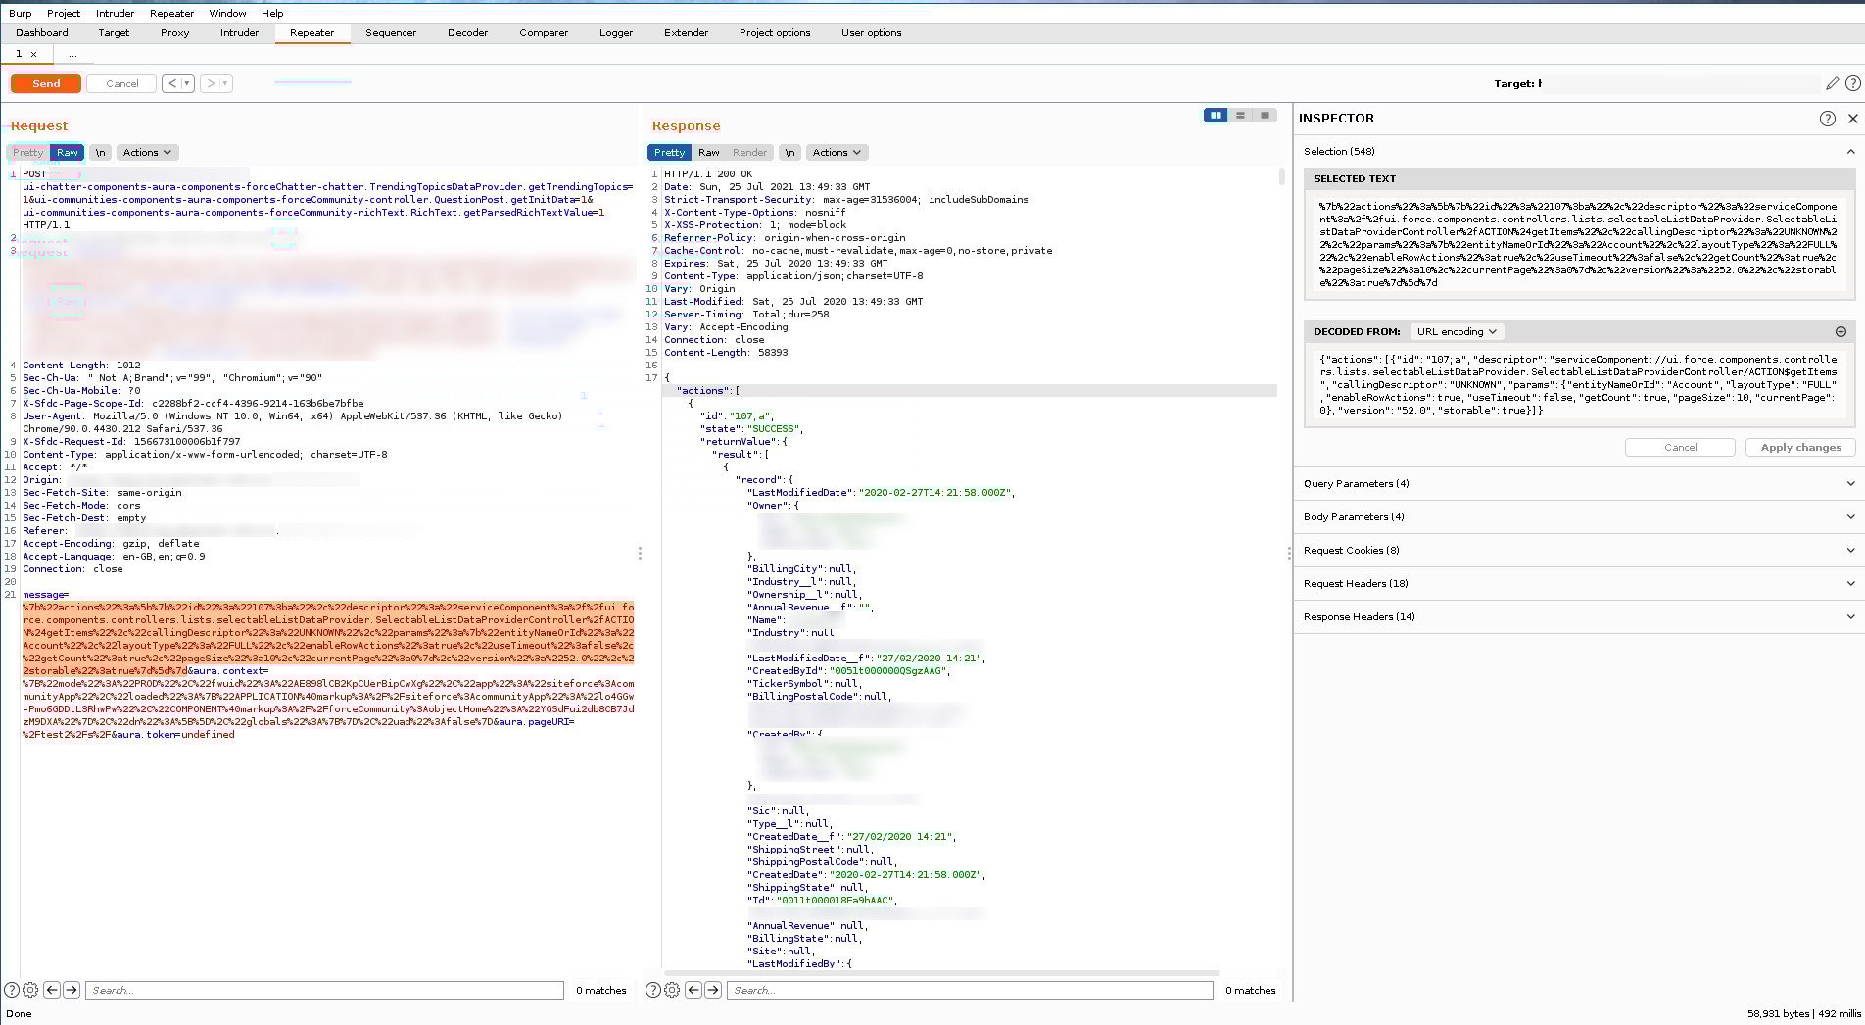Jump to next match in request search
The height and width of the screenshot is (1025, 1865).
tap(72, 990)
